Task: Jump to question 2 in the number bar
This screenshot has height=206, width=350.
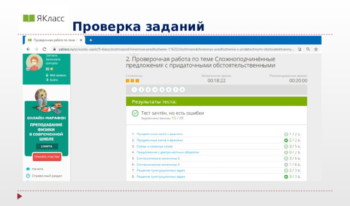Action: tap(141, 90)
